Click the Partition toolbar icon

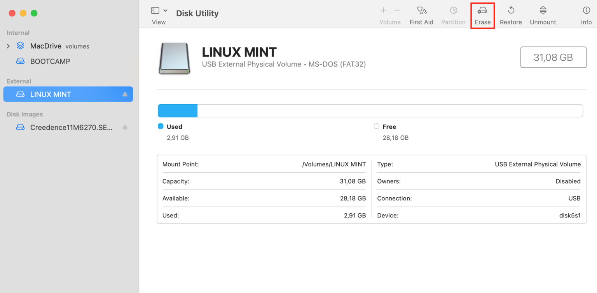coord(453,14)
